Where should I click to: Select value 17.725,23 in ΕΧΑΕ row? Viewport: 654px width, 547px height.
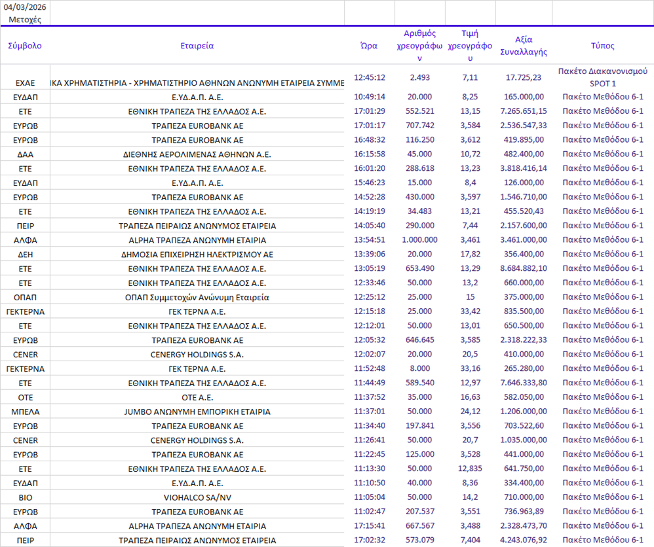click(x=524, y=77)
